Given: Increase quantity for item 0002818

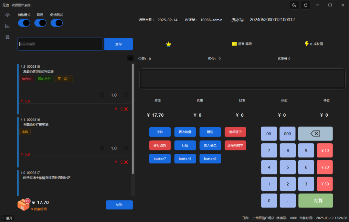Looking at the screenshot, I should [x=102, y=95].
